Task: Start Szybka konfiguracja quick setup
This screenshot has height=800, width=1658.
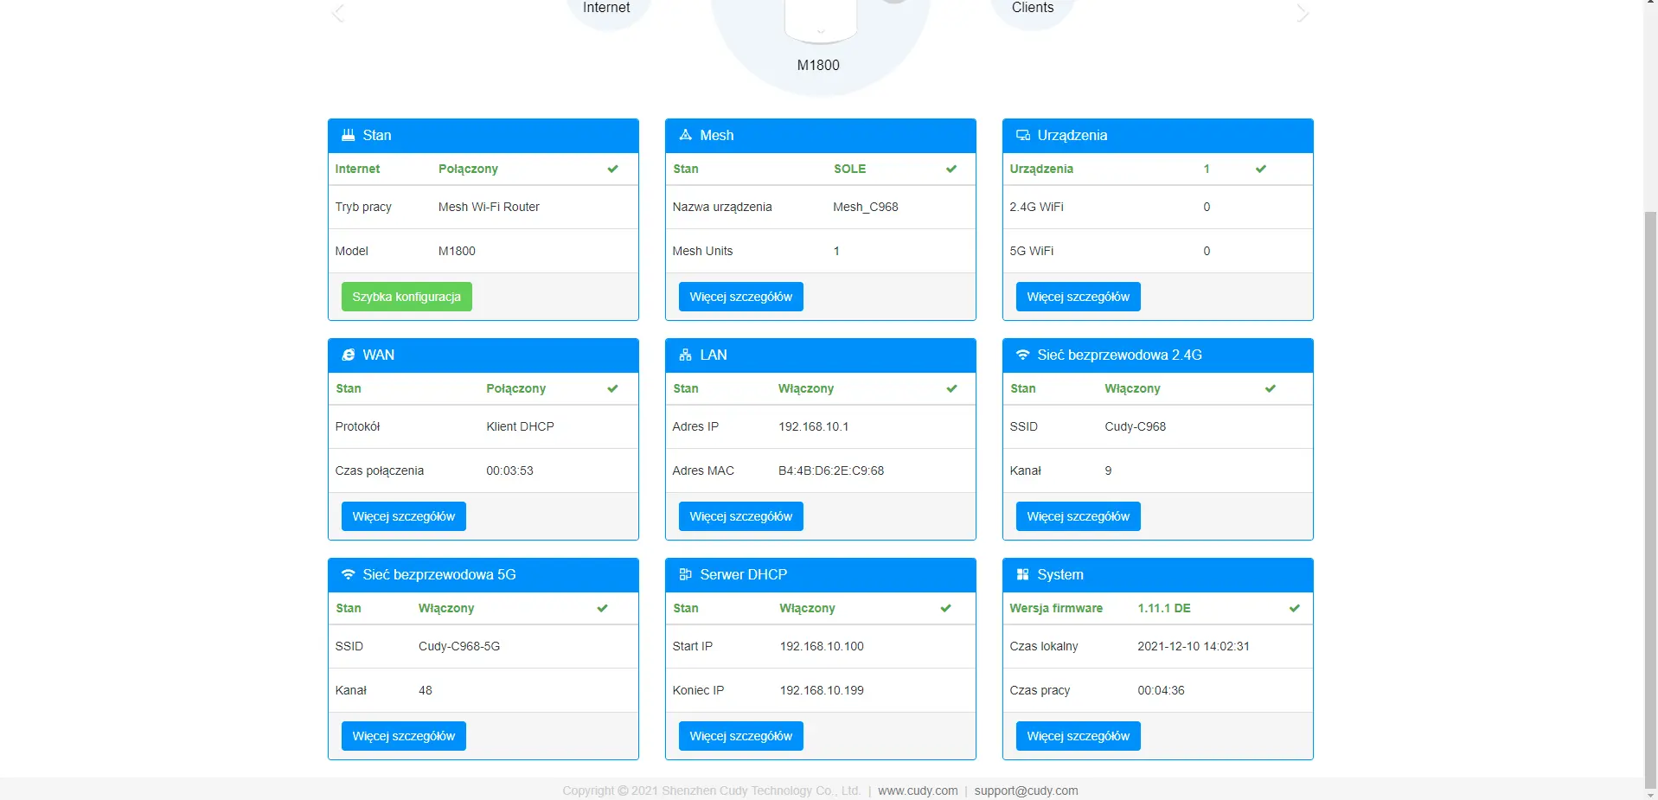Action: [x=406, y=297]
